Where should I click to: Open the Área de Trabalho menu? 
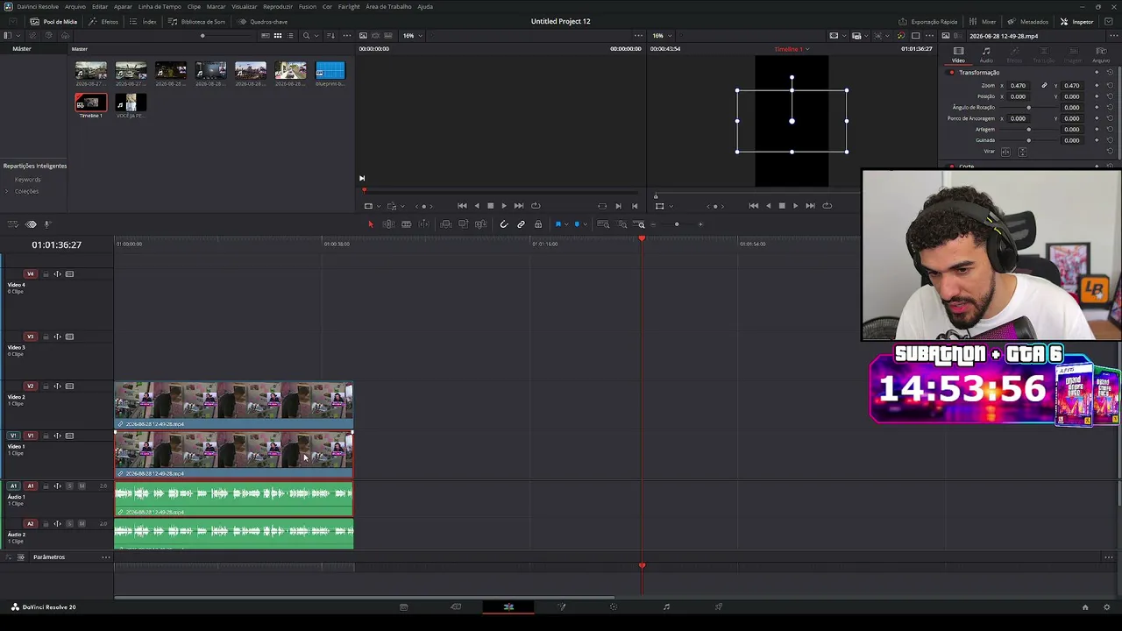pos(388,6)
